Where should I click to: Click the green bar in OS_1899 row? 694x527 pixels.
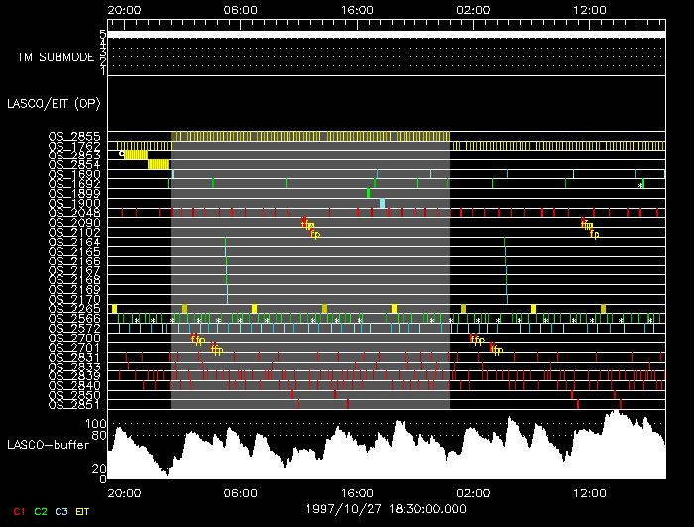[x=368, y=193]
